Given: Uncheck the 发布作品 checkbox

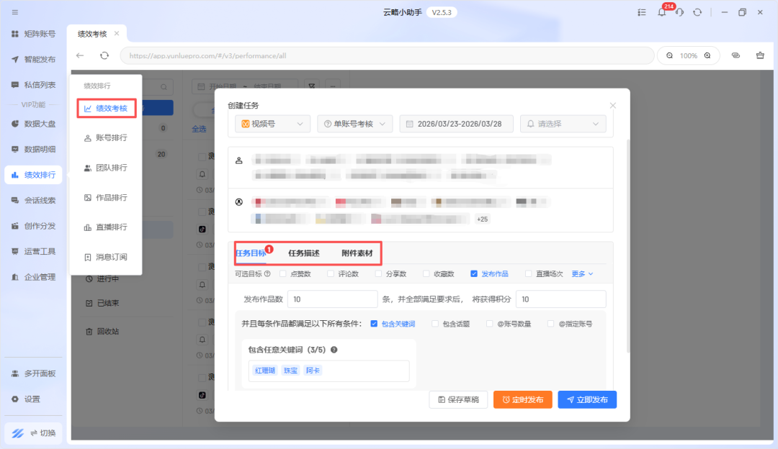Looking at the screenshot, I should [474, 273].
